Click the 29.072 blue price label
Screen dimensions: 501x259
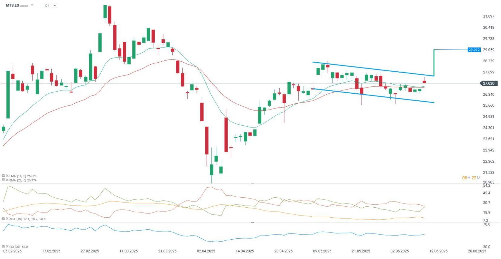(x=474, y=50)
